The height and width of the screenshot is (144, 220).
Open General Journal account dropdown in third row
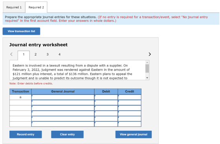(x=63, y=108)
